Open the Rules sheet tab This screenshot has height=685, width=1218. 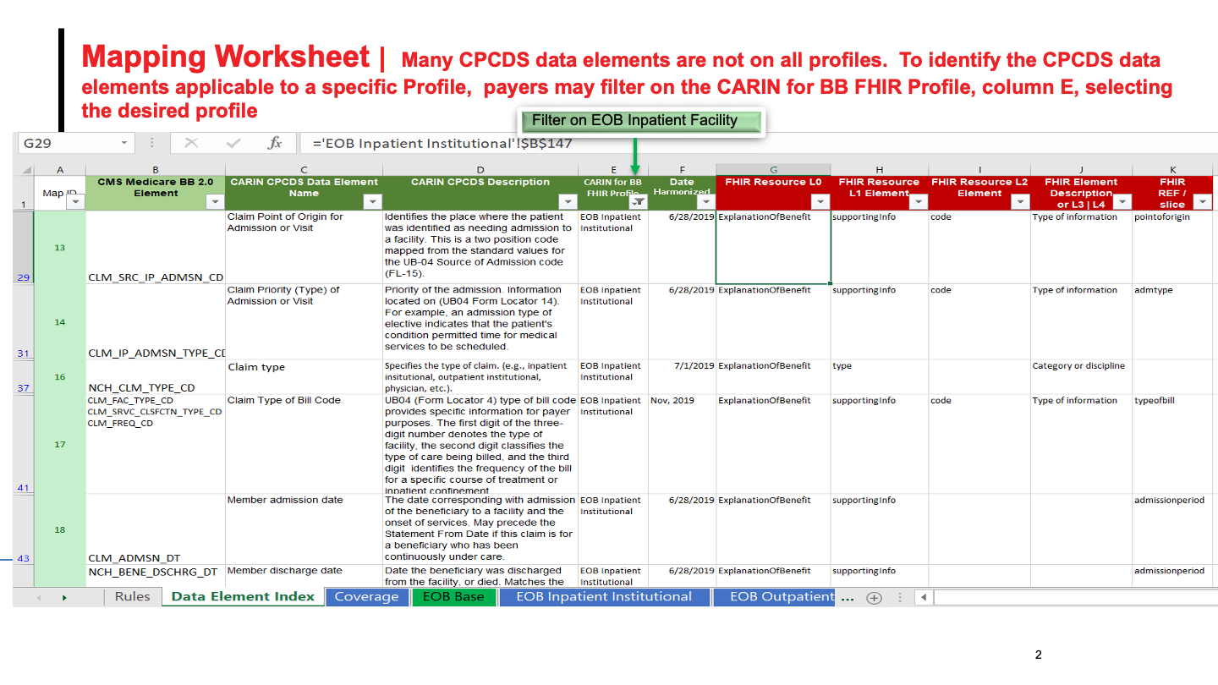133,597
